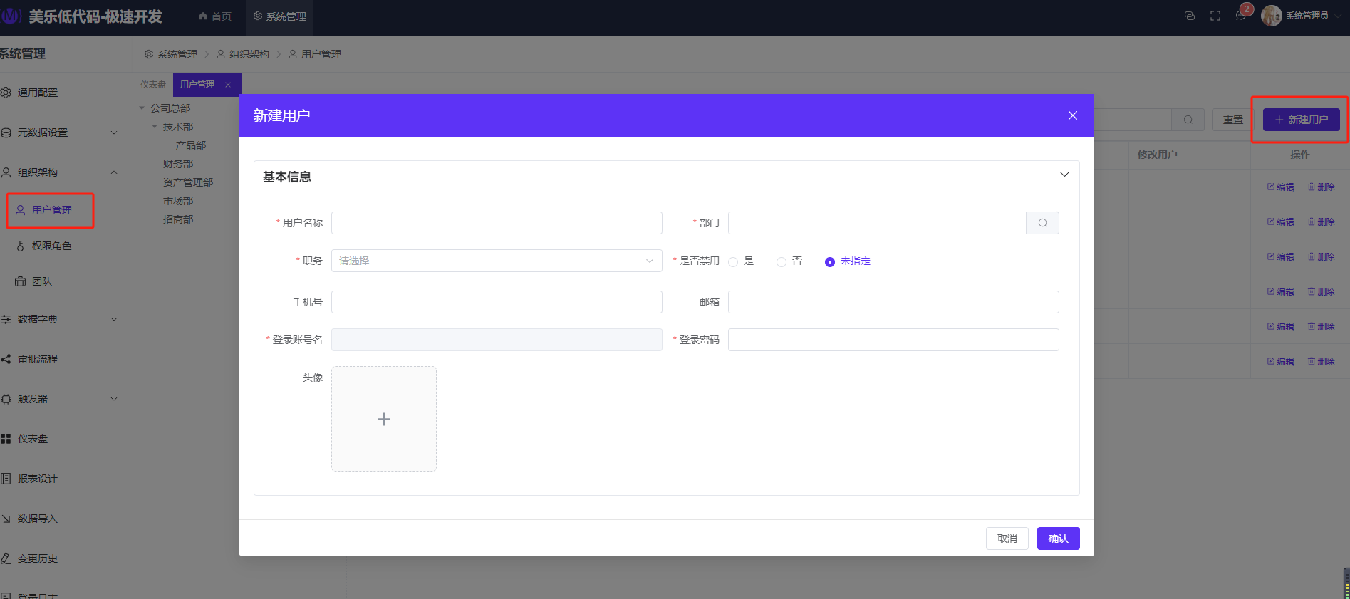Open 登录日志 sidebar menu item

coord(38,595)
